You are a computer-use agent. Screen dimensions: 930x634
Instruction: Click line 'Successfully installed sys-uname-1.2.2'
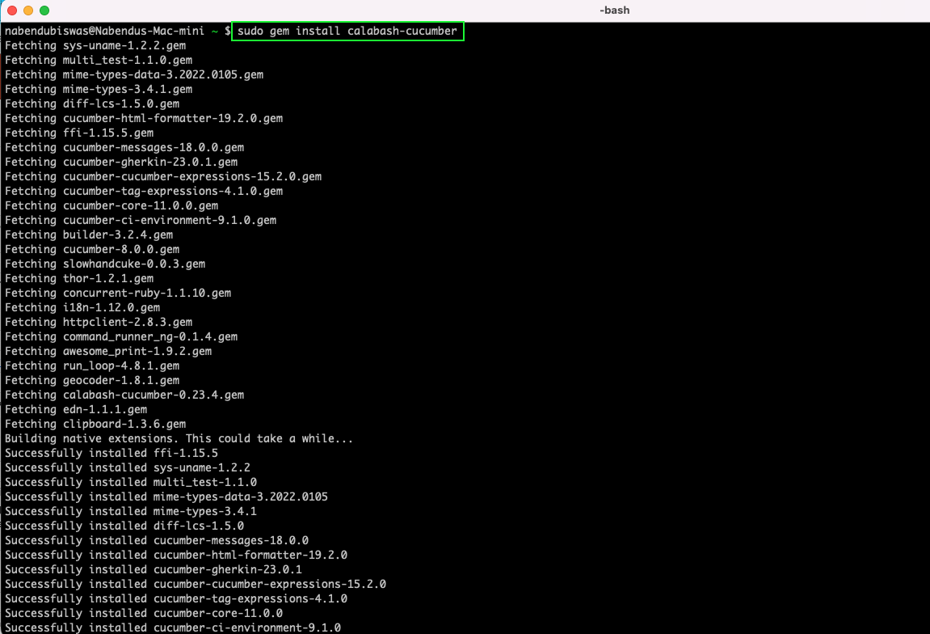(x=128, y=467)
